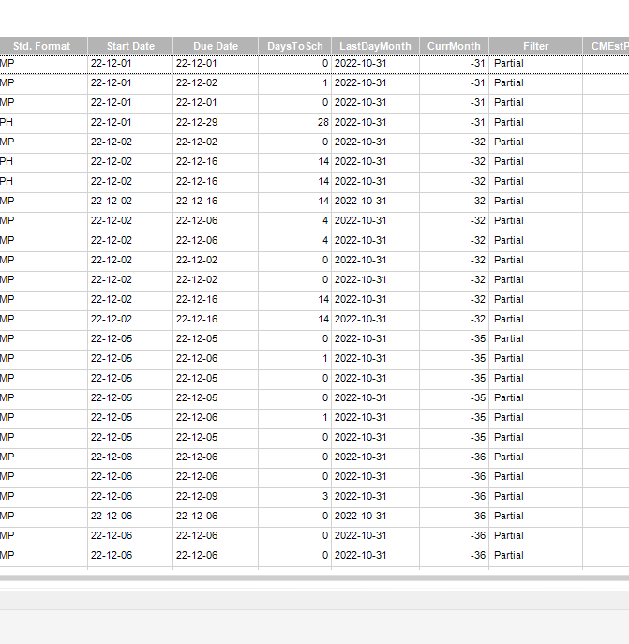Select the Filter column header
Screen dimensions: 629x644
pos(536,46)
